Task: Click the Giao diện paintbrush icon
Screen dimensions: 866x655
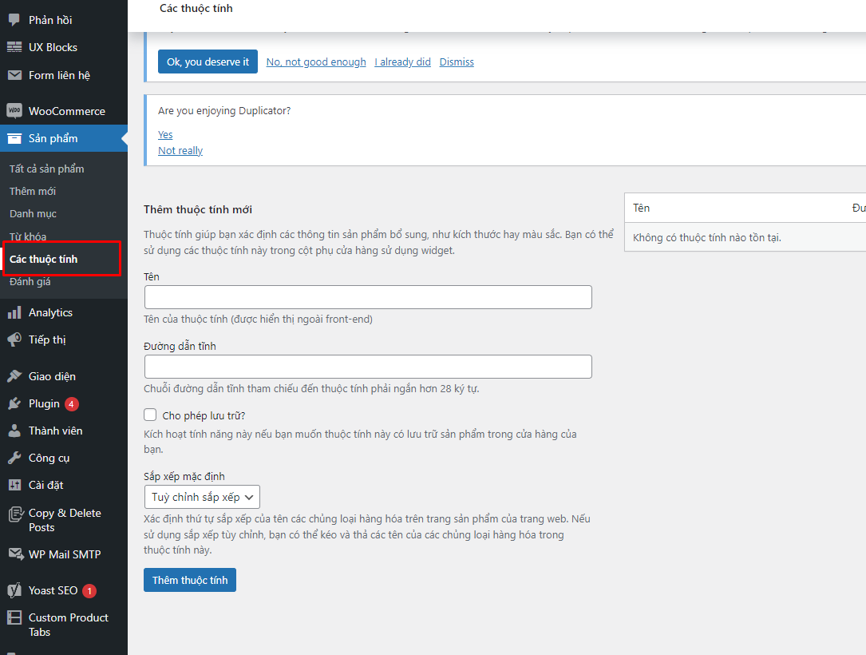Action: [x=14, y=376]
